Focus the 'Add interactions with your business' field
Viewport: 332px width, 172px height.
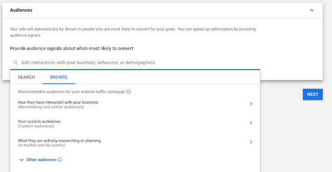pos(135,63)
